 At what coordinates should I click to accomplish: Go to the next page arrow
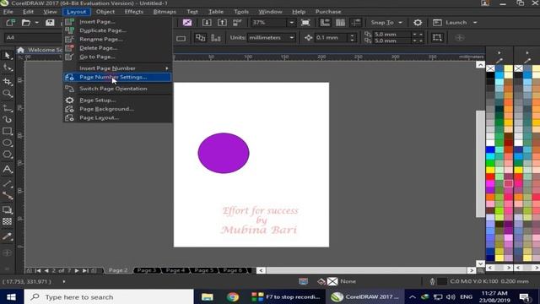[77, 270]
